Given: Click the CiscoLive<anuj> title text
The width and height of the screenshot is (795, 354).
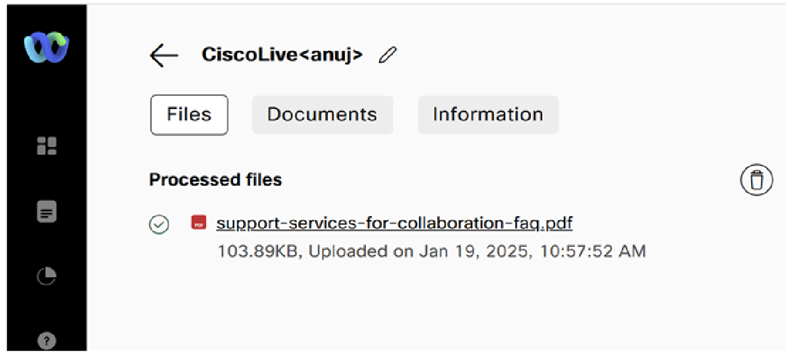Looking at the screenshot, I should [x=282, y=55].
